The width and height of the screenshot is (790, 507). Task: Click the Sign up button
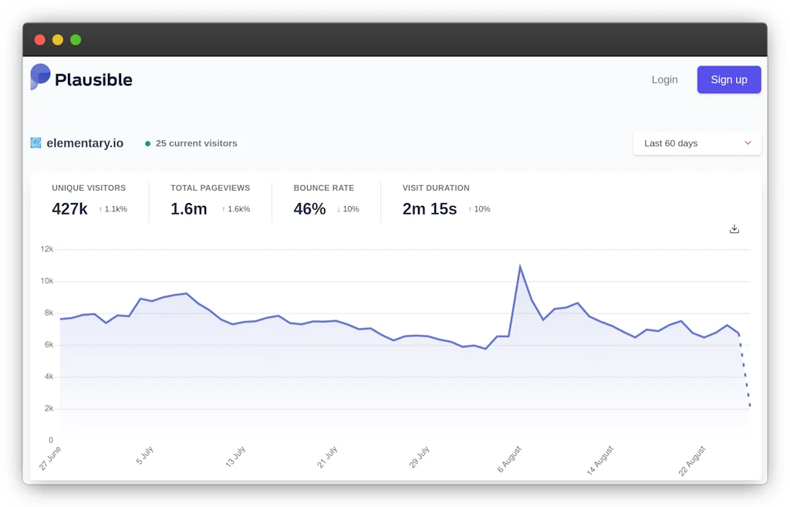tap(728, 79)
